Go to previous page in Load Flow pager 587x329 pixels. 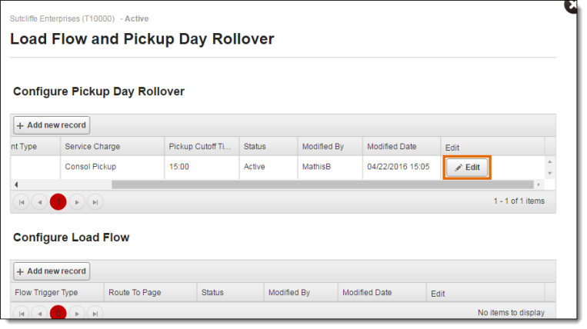coord(40,313)
